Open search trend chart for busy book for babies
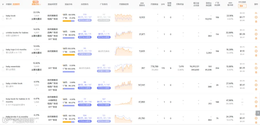This screenshot has width=260, height=125. point(123,101)
